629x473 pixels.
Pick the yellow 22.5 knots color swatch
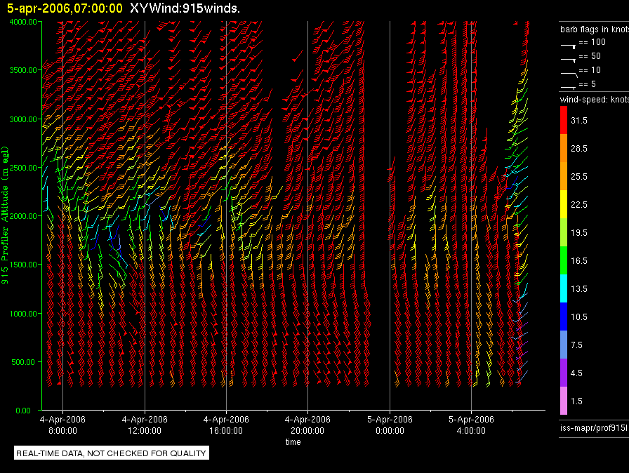point(563,204)
